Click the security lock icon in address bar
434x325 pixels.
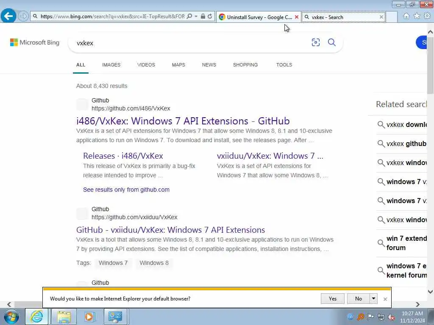coord(203,17)
